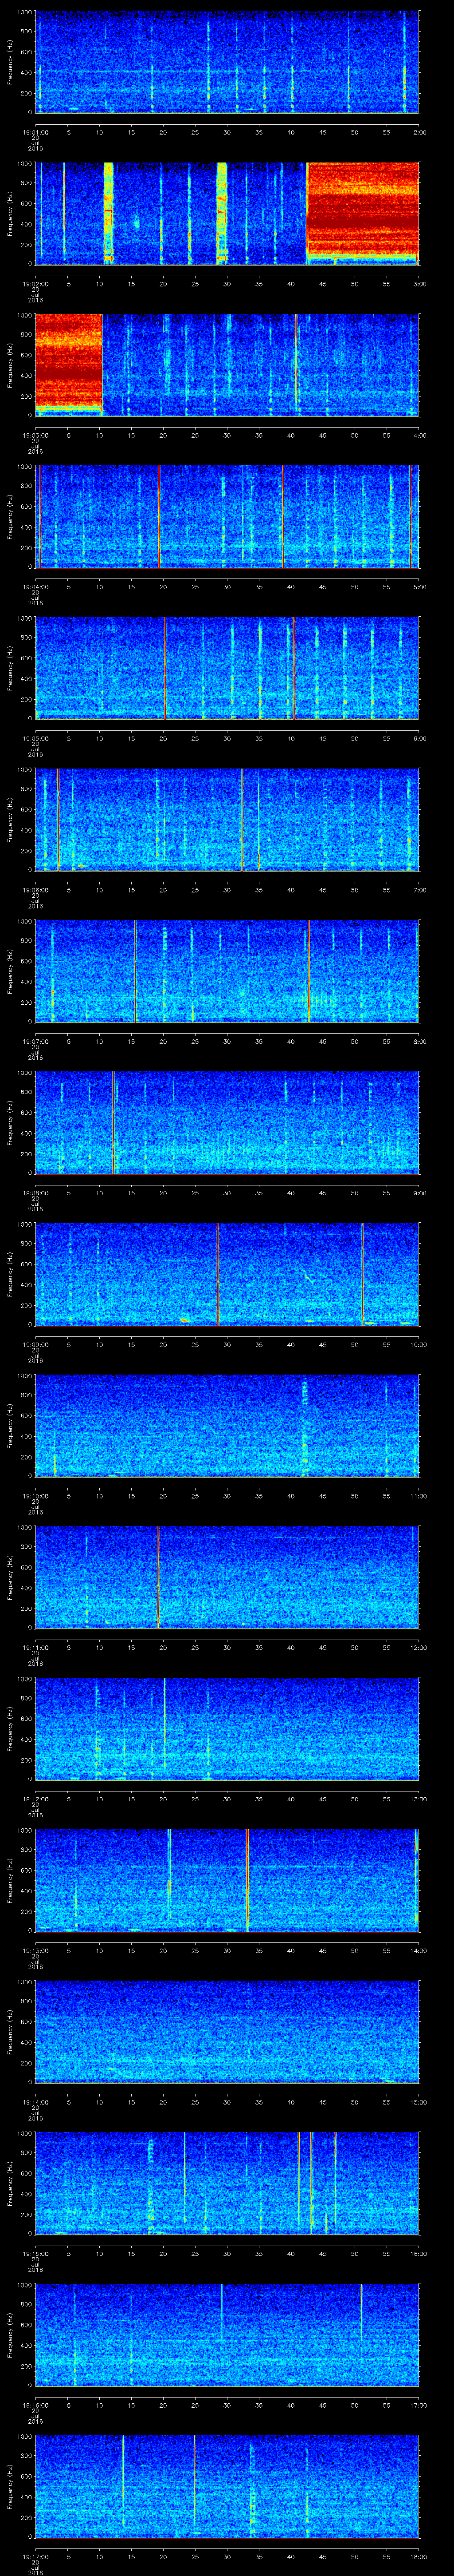Click the red vertical line near 41 s in 19:03 panel

pyautogui.click(x=296, y=364)
